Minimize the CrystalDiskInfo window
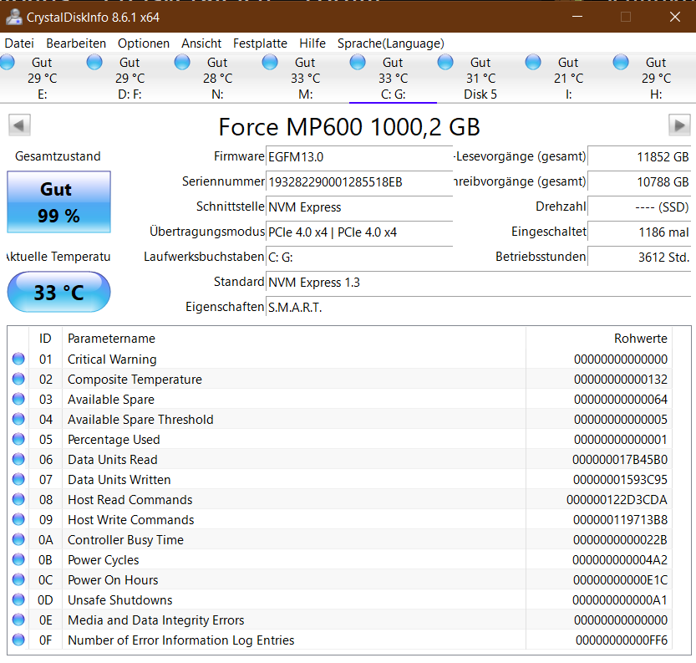 pos(577,17)
